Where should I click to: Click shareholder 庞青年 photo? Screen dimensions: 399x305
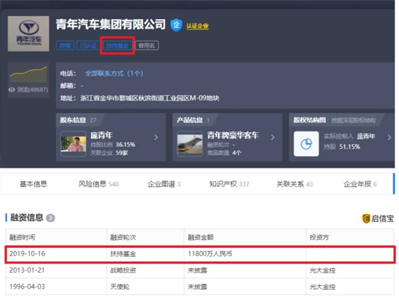coord(73,144)
